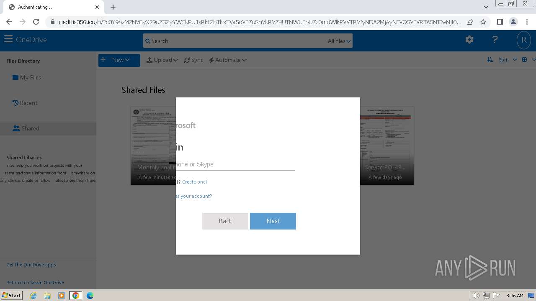Image resolution: width=536 pixels, height=301 pixels.
Task: Open the help question mark icon
Action: (495, 40)
